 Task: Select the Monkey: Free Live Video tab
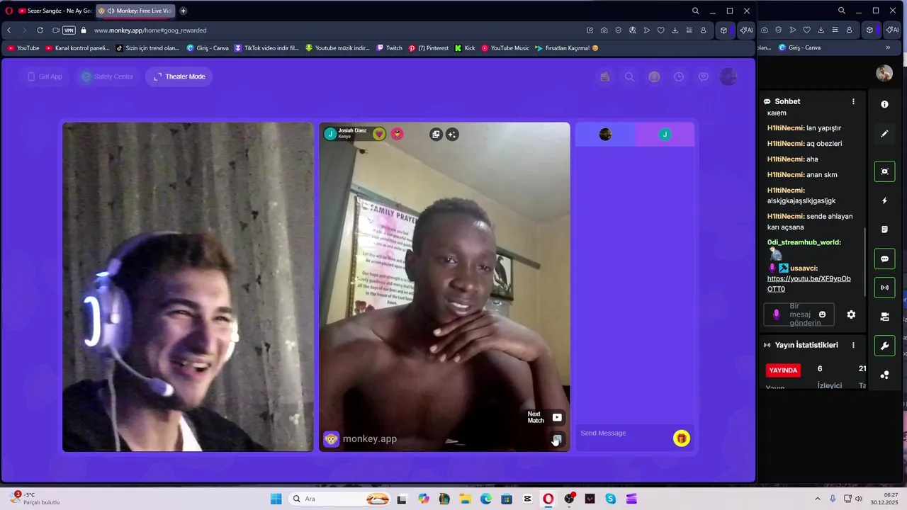point(134,11)
